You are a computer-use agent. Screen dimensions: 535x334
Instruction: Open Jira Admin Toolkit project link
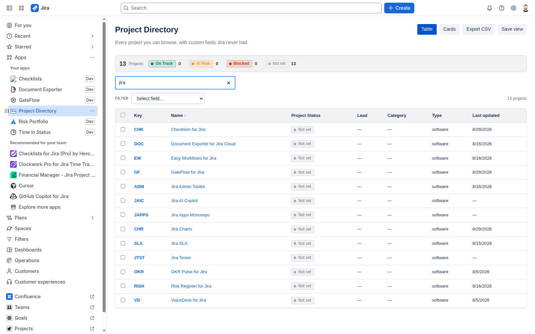tap(188, 187)
